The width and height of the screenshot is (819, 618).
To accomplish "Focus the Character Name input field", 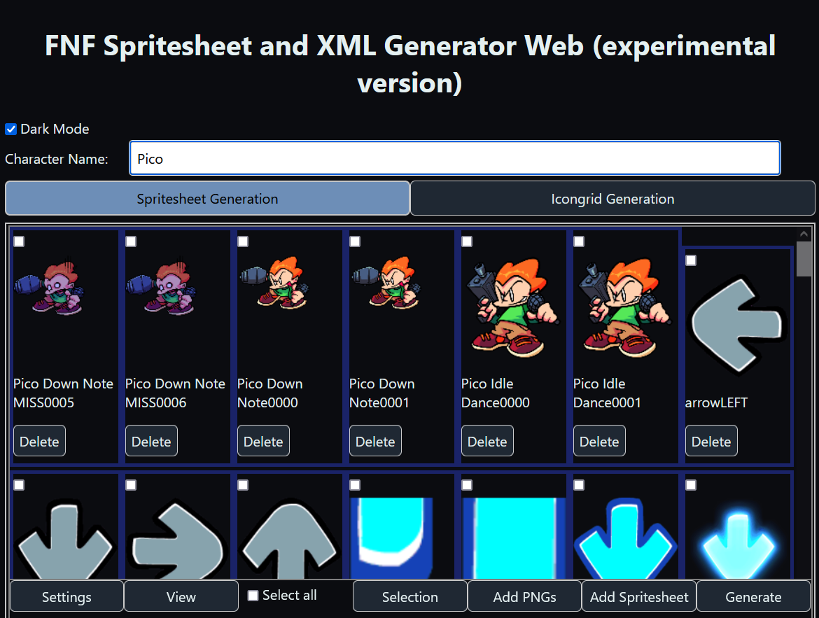I will 455,158.
